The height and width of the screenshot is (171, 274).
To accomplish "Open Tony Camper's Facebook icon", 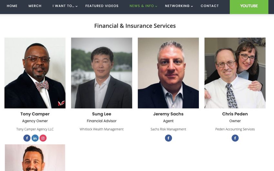I will point(27,138).
